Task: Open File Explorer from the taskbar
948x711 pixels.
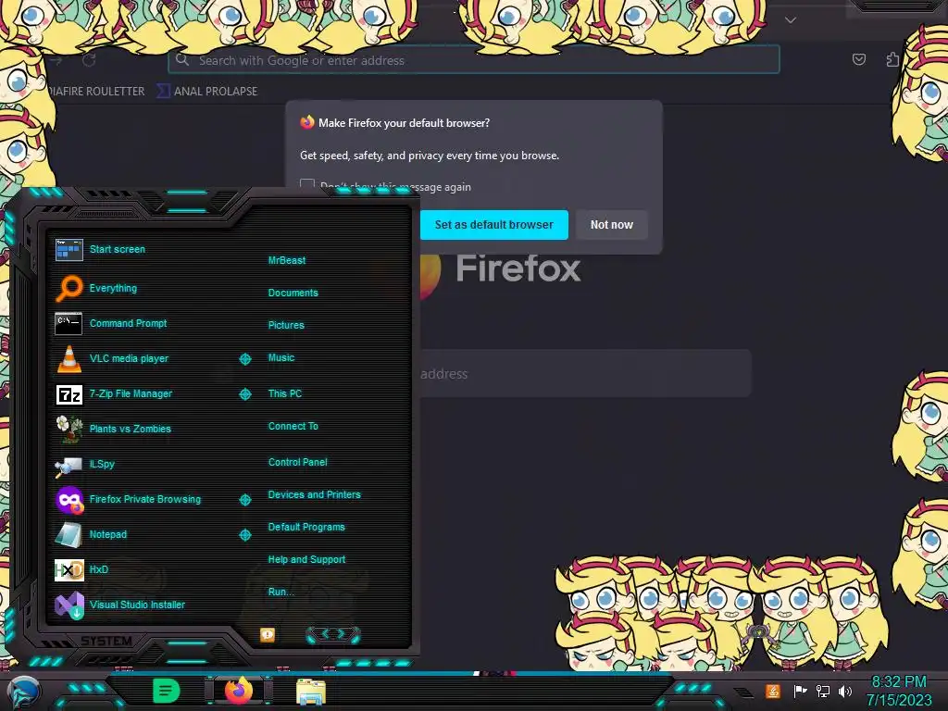Action: [x=311, y=691]
